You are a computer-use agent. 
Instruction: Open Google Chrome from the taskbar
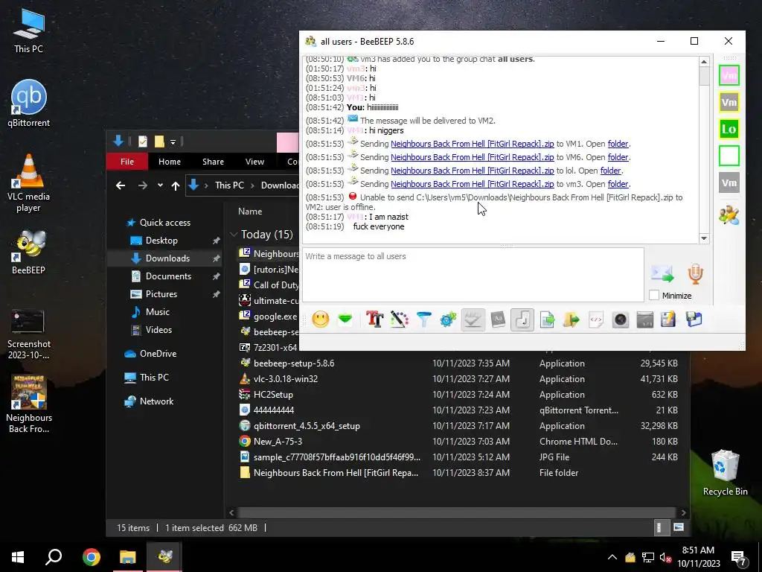pyautogui.click(x=91, y=557)
